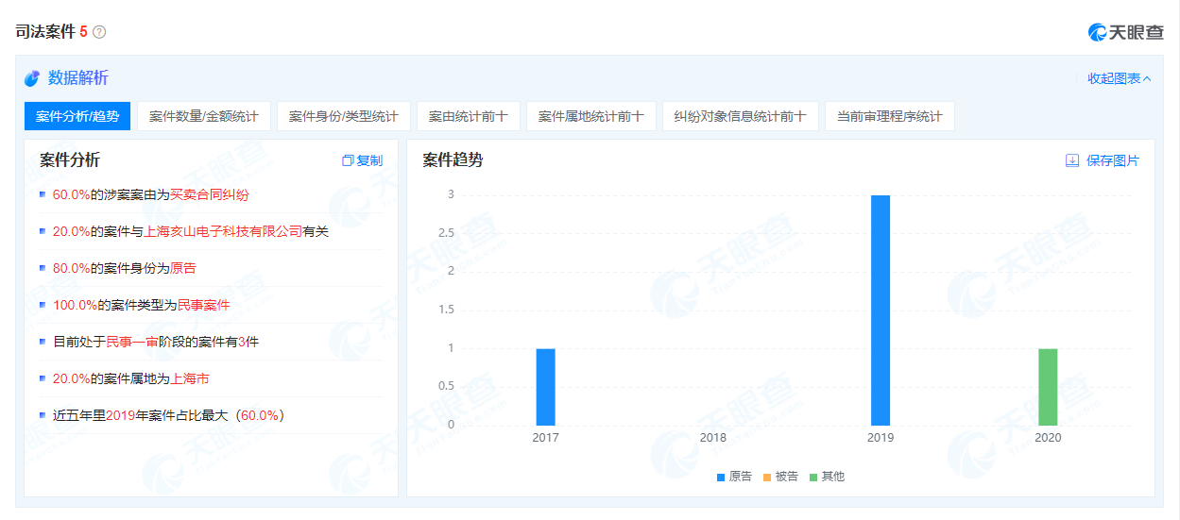Switch to 当前审理程序统计 tab
The image size is (1180, 520).
coord(889,116)
